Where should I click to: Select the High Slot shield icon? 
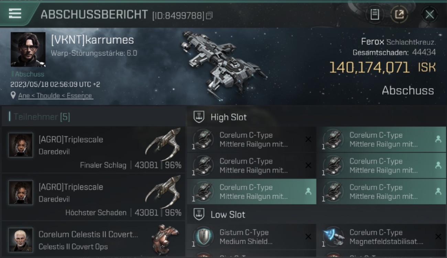click(x=199, y=117)
